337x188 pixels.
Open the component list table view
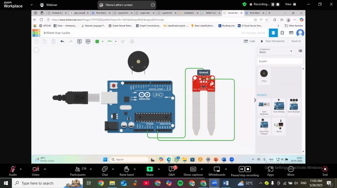coord(291,33)
